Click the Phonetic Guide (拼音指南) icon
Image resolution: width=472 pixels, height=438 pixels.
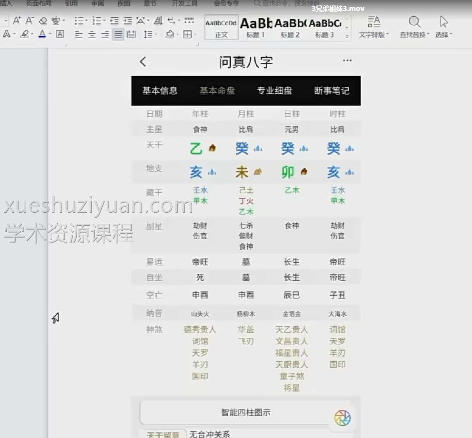point(57,21)
